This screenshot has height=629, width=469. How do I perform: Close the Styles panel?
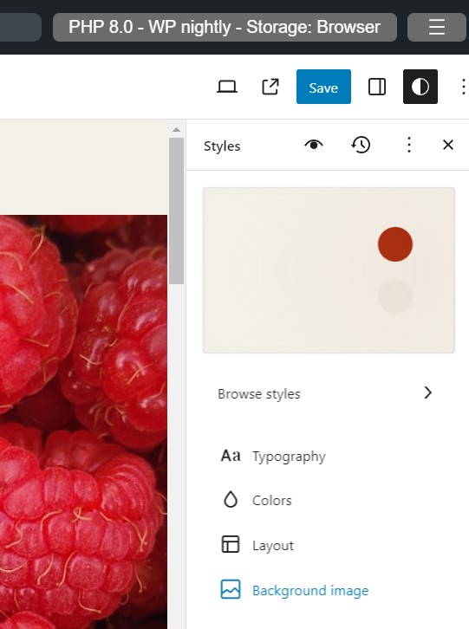click(447, 145)
